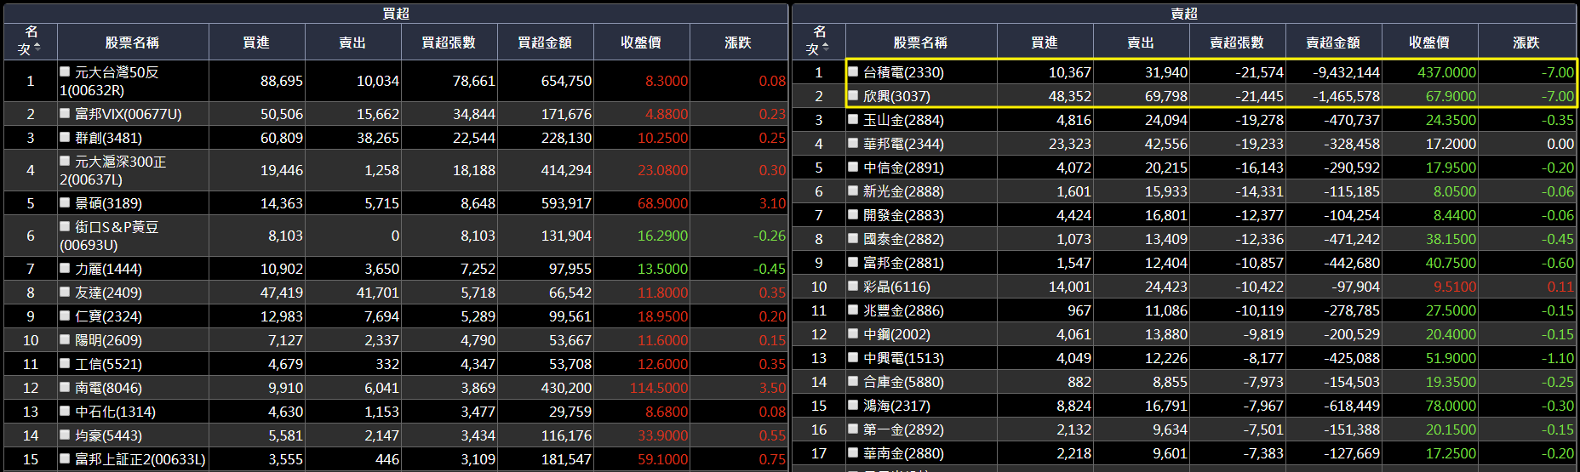
Task: Open the 中石化(1314) stock name
Action: pyautogui.click(x=115, y=412)
